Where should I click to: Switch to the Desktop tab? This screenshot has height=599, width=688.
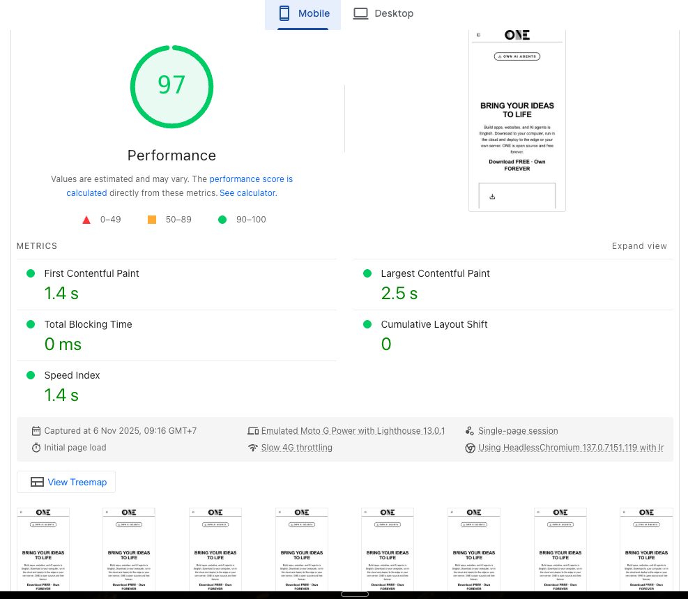pos(383,13)
